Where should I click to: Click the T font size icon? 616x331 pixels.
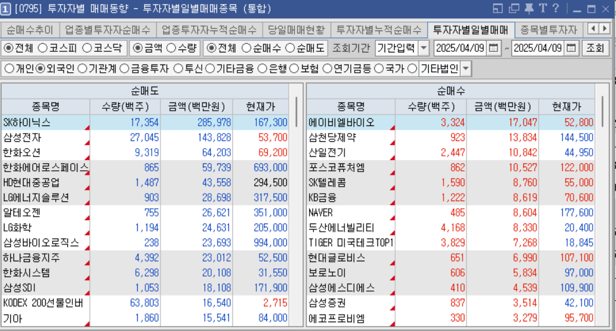point(543,8)
